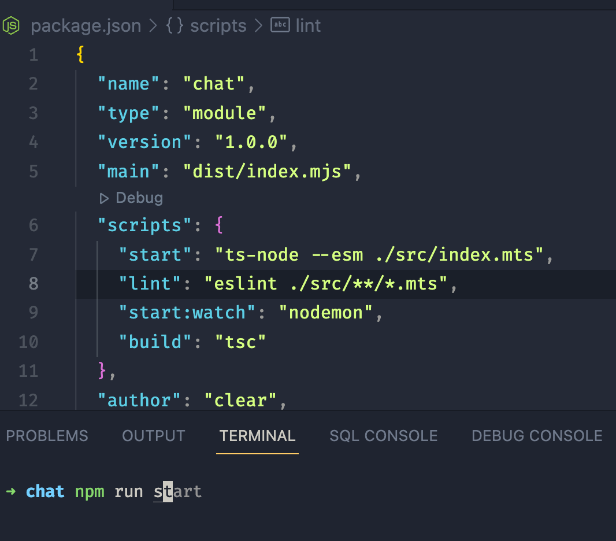
Task: Open scripts breadcrumb dropdown
Action: coord(218,25)
